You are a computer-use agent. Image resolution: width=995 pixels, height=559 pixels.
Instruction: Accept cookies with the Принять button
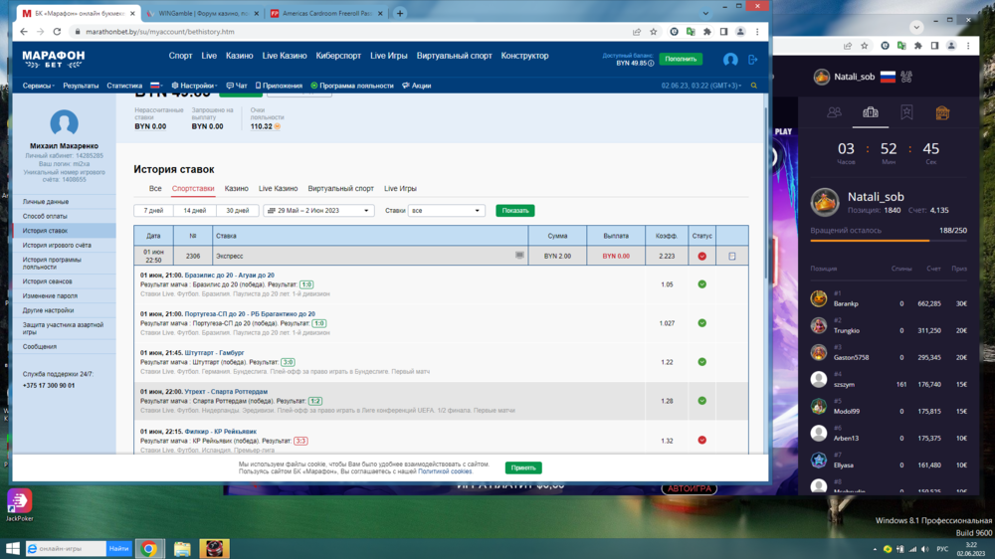[x=522, y=467]
